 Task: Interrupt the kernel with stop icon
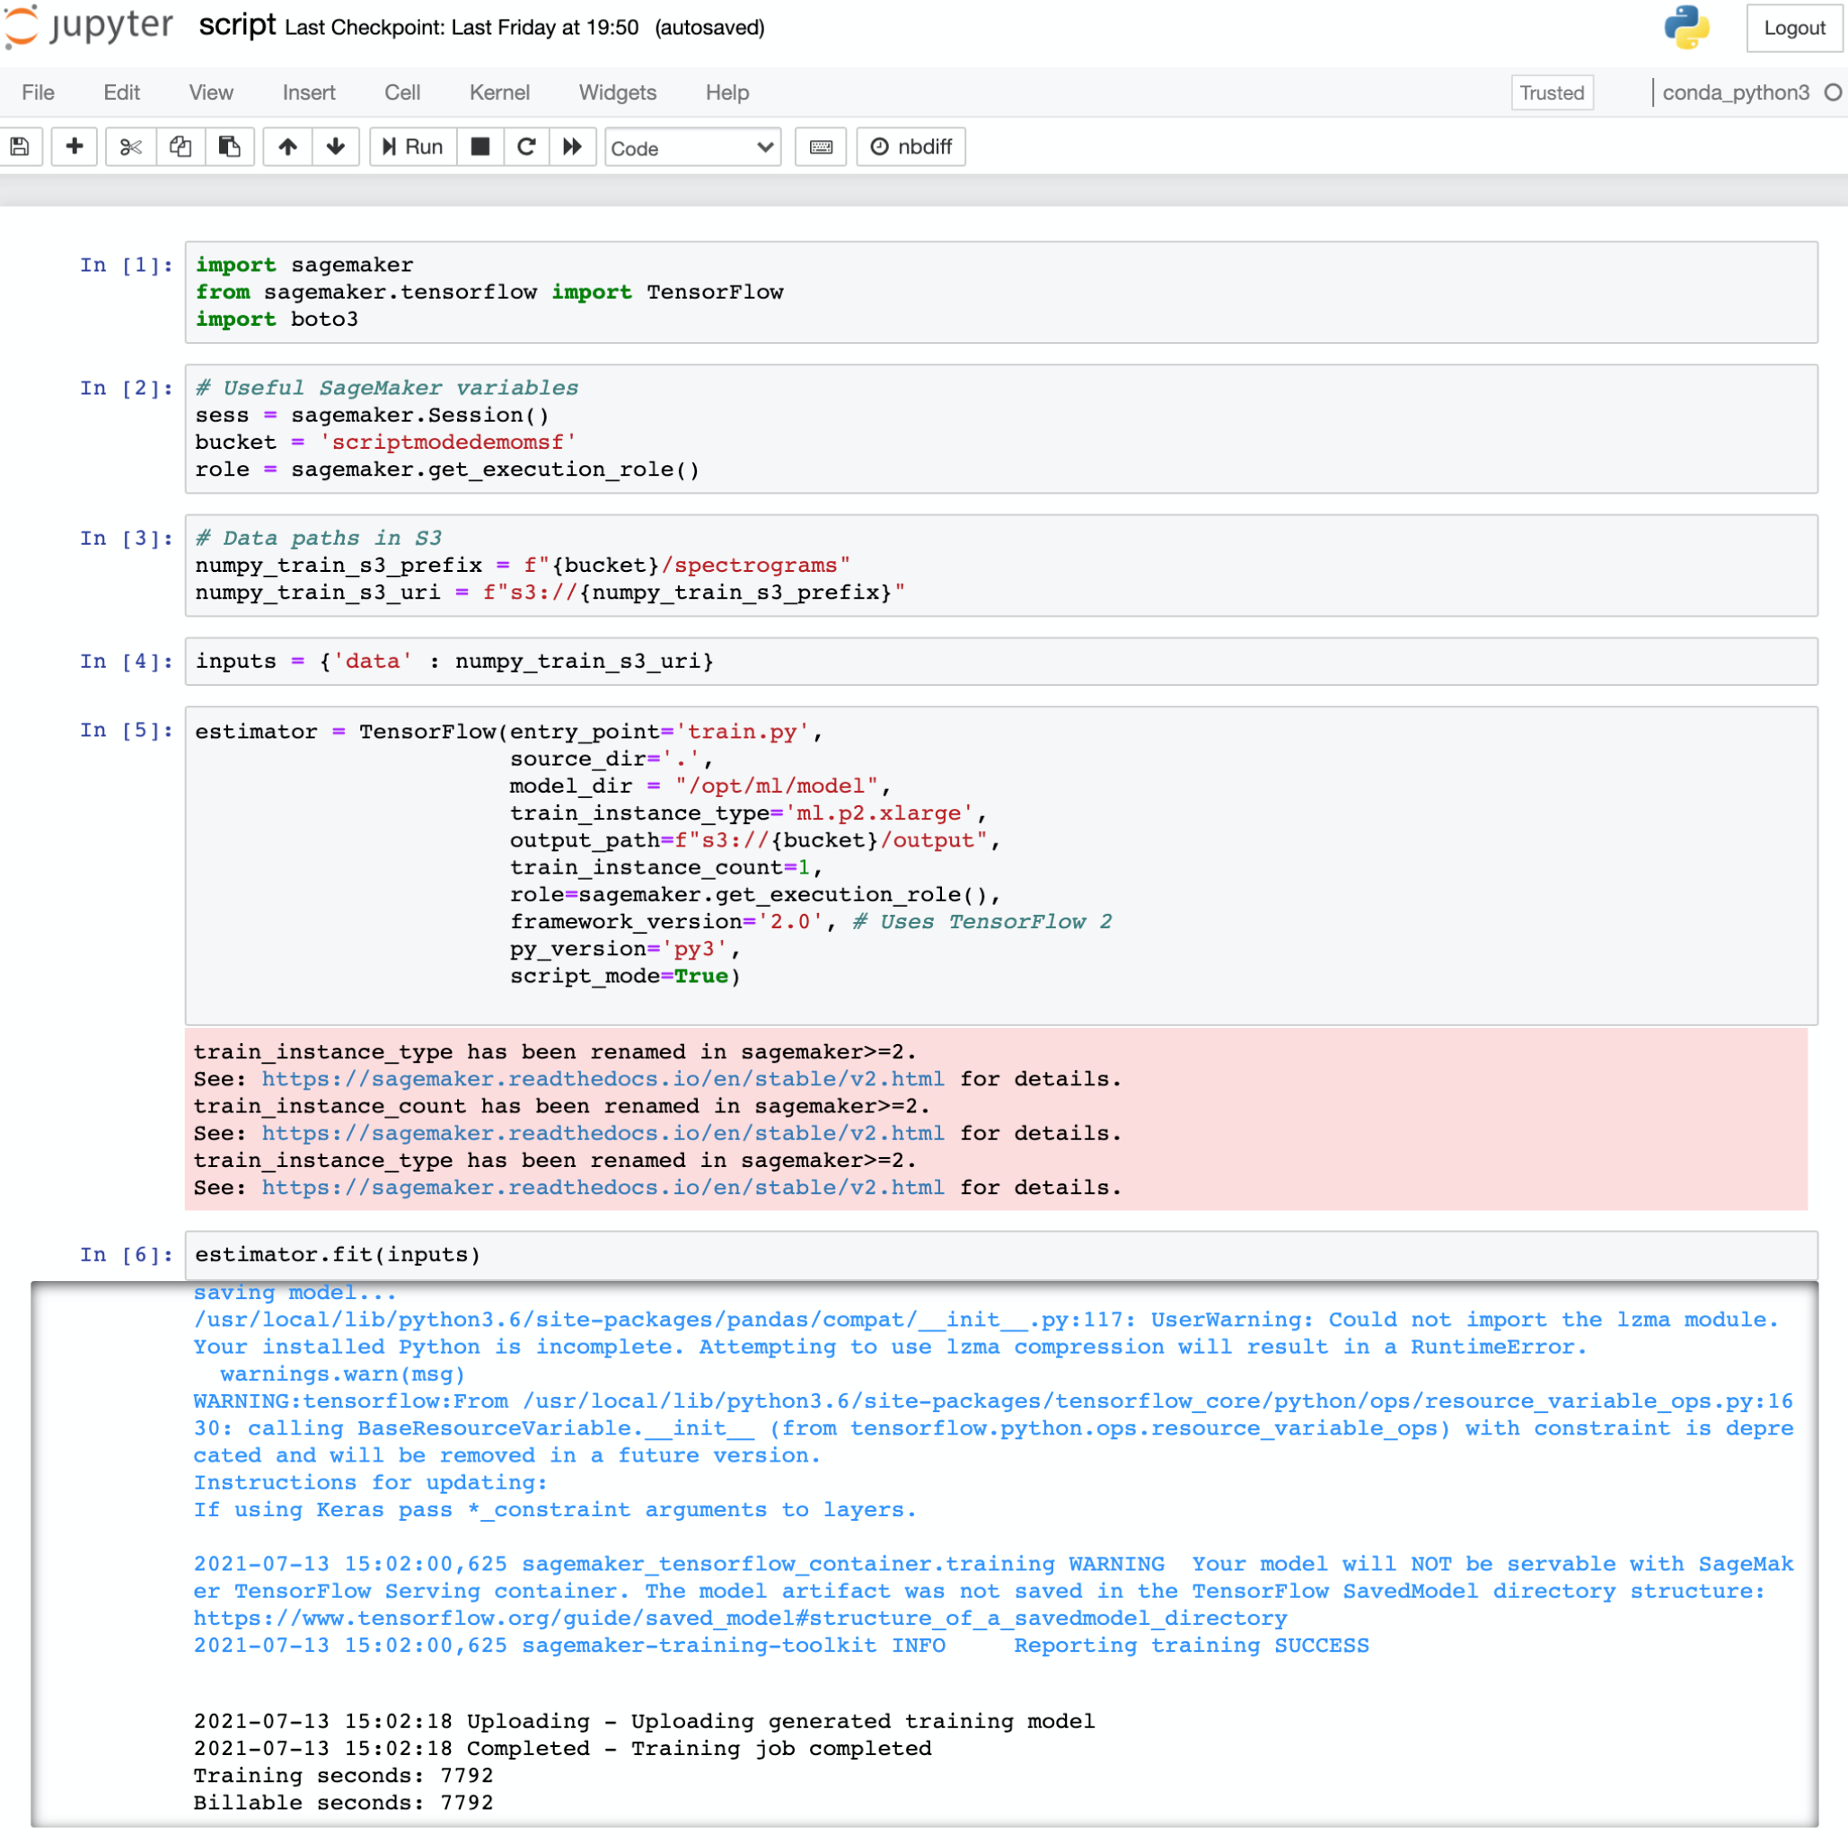pos(480,146)
